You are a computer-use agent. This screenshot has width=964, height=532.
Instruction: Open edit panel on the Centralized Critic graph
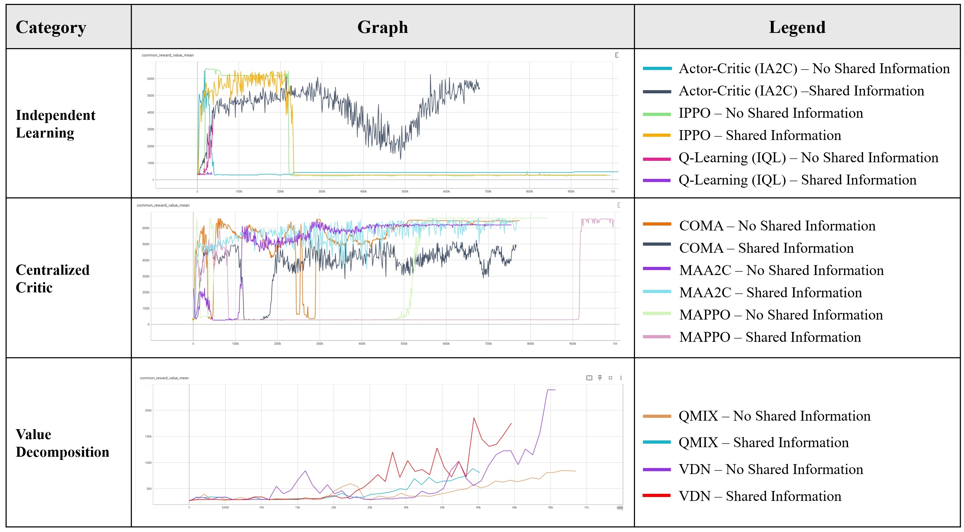619,205
